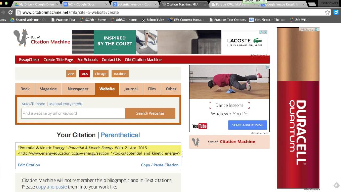Open Create Title Page menu item
The image size is (341, 192).
[58, 60]
